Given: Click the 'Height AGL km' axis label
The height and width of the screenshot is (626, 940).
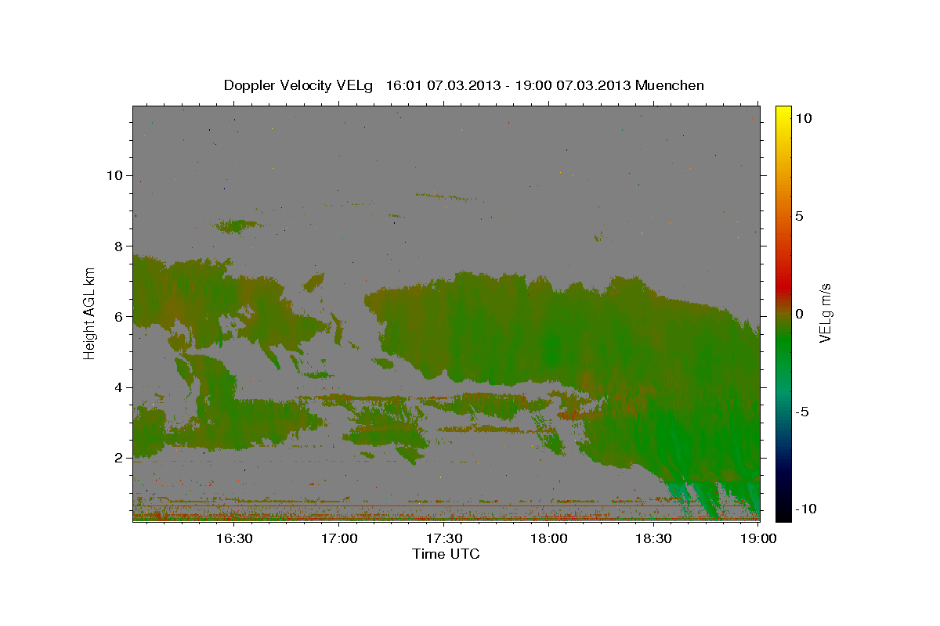Looking at the screenshot, I should tap(89, 313).
